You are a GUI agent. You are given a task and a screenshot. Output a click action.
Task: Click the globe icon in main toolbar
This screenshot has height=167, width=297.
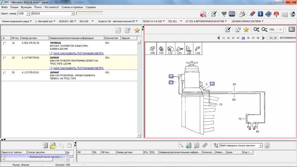[x=292, y=14]
